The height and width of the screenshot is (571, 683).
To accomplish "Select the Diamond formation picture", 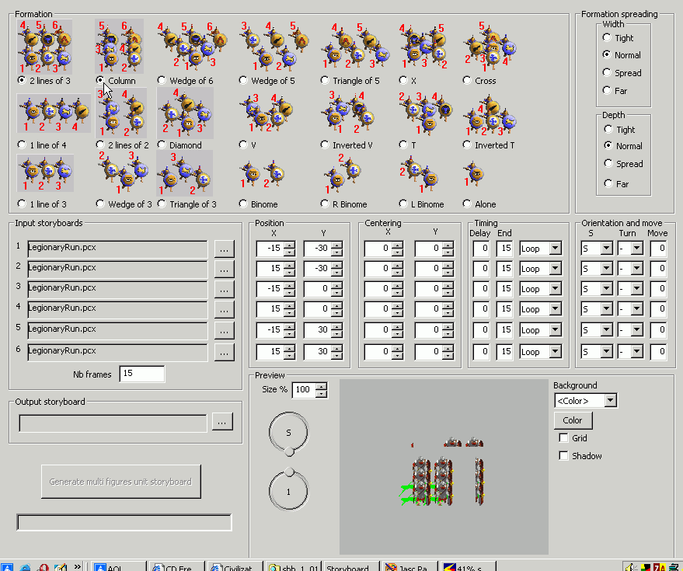I will (185, 113).
